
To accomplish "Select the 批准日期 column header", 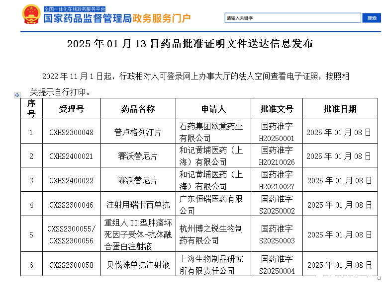I will tap(340, 109).
